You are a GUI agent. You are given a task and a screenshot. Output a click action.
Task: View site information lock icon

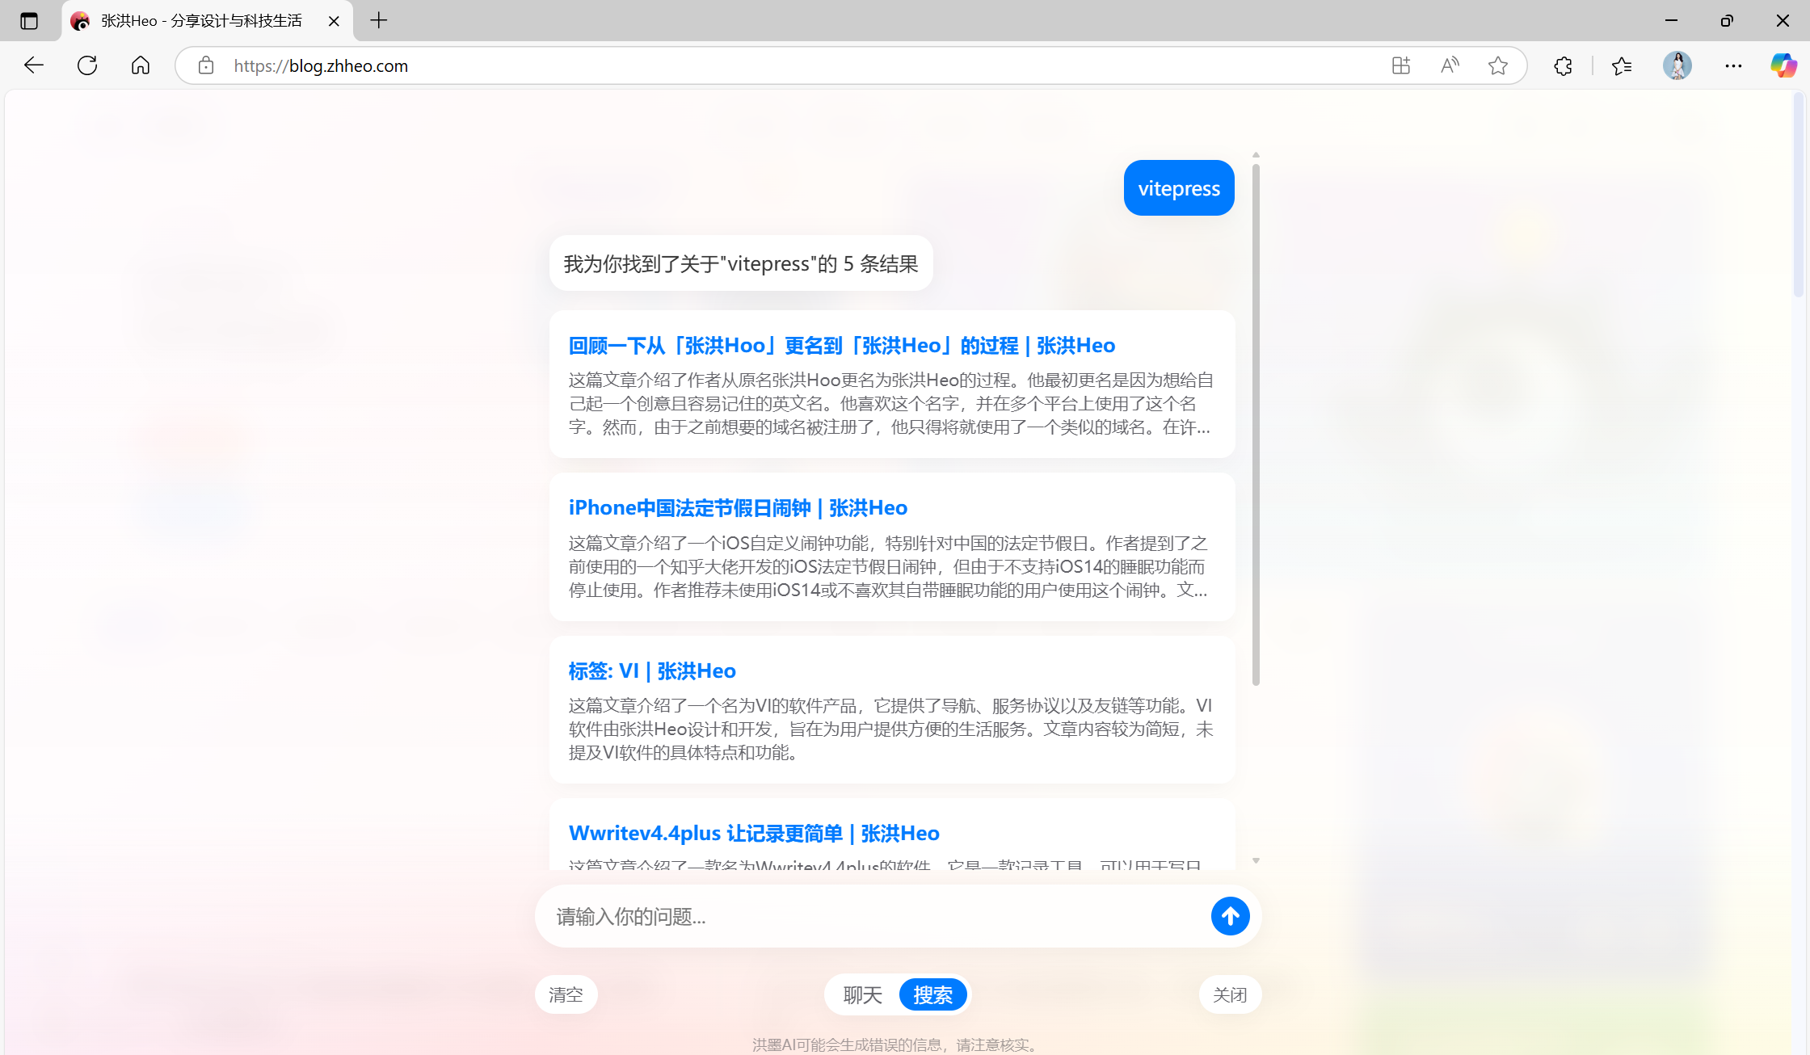tap(206, 65)
